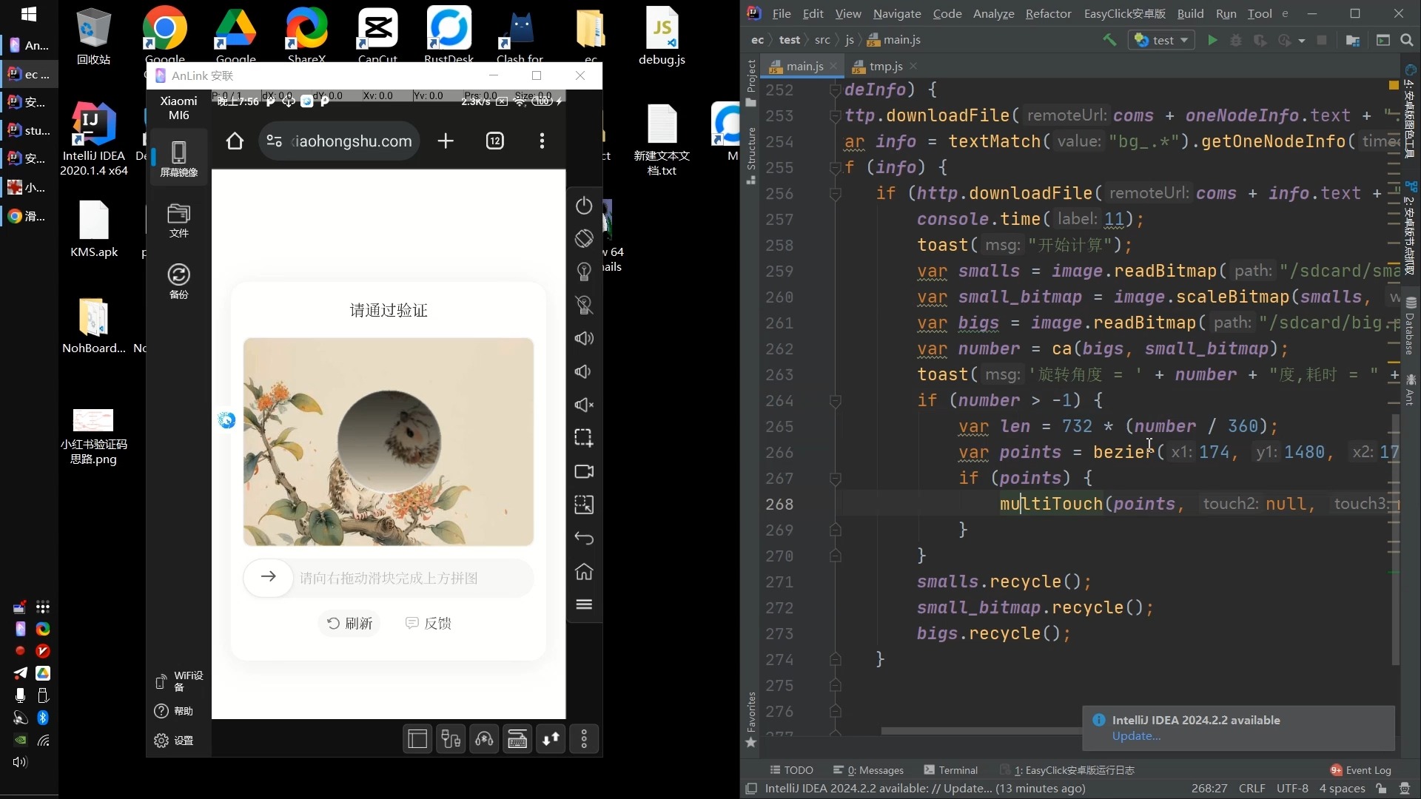The image size is (1421, 799).
Task: Click the region select icon in AnLink toolbar
Action: pyautogui.click(x=584, y=505)
